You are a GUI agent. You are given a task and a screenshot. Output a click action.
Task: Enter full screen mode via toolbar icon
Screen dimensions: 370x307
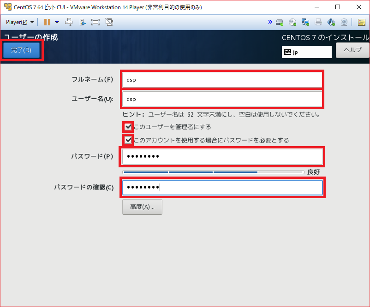[x=95, y=22]
